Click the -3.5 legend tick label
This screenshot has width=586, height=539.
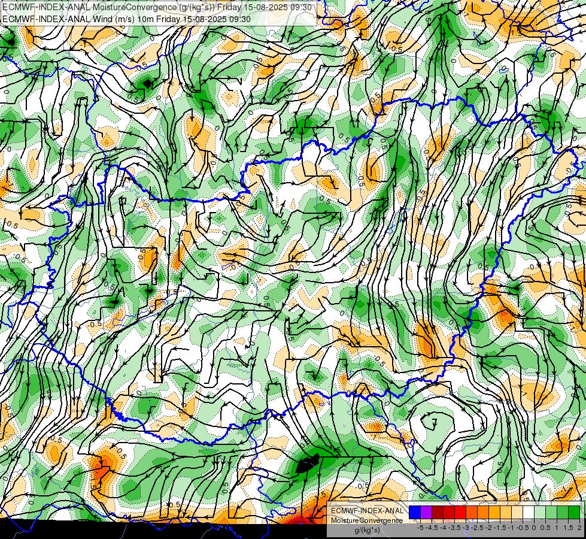454,528
